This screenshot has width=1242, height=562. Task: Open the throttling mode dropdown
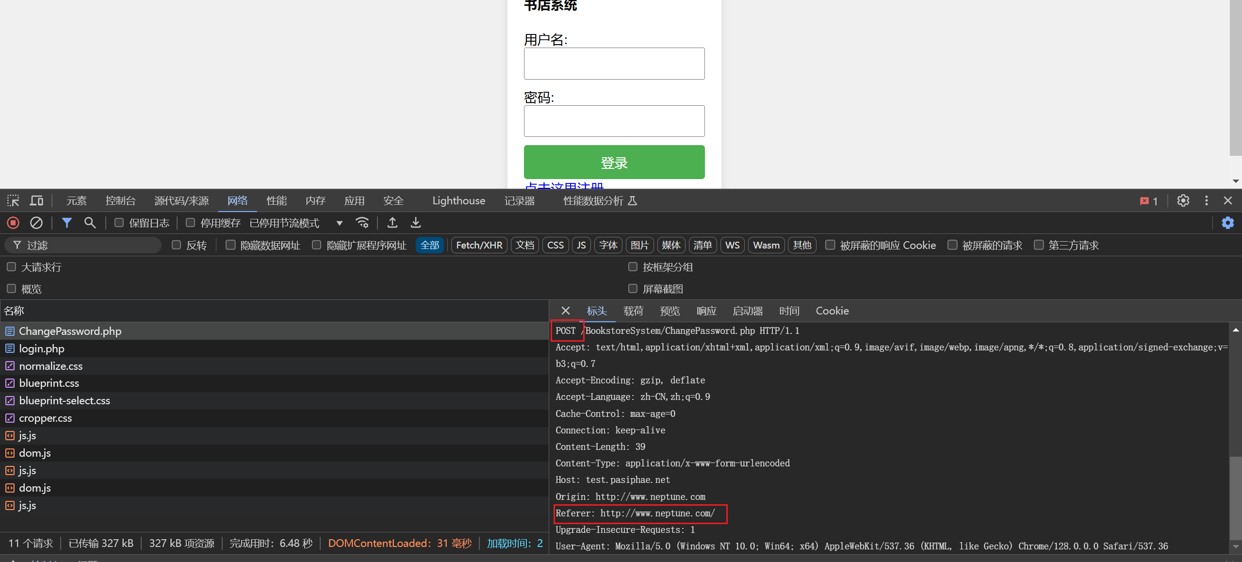click(x=296, y=223)
